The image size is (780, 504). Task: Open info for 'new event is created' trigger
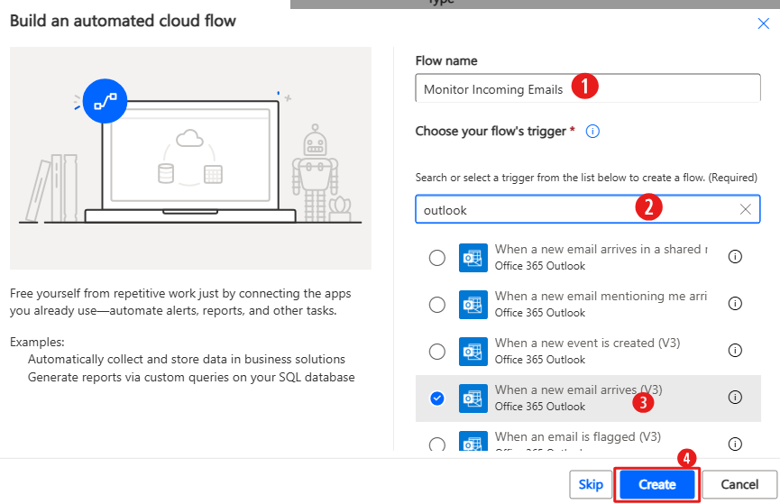point(735,351)
